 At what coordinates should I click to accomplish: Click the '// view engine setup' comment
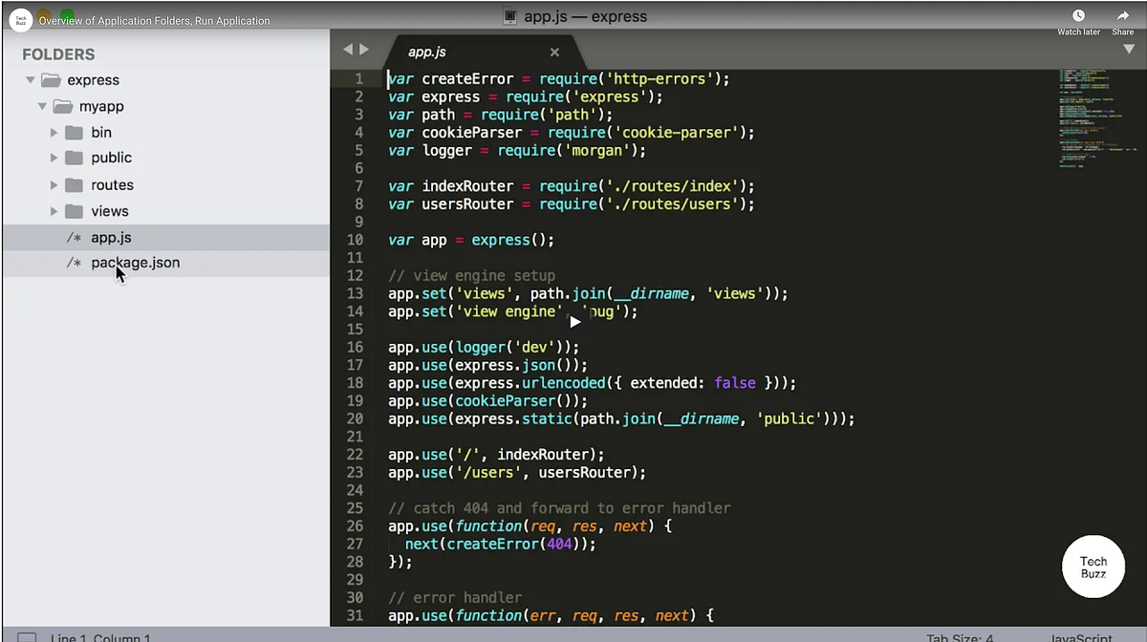coord(471,276)
